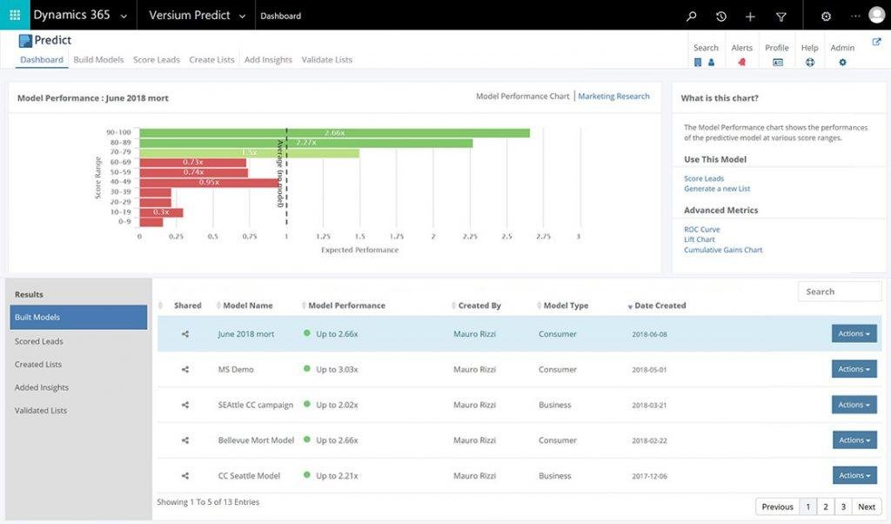Screen dimensions: 891x524
Task: Switch to the Build Models tab
Action: click(98, 60)
